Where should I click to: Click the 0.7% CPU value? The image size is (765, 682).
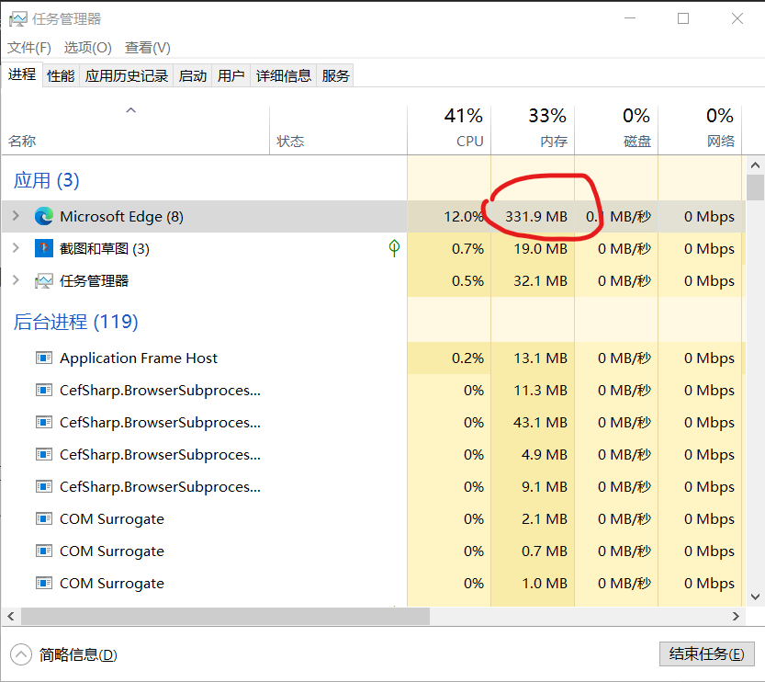tap(467, 248)
